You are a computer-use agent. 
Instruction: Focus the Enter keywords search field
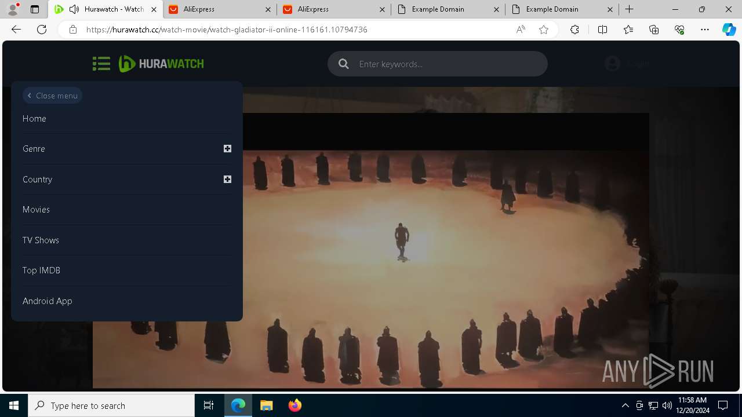pos(438,64)
